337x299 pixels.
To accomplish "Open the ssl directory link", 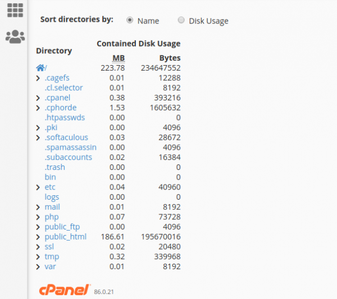I will (49, 247).
